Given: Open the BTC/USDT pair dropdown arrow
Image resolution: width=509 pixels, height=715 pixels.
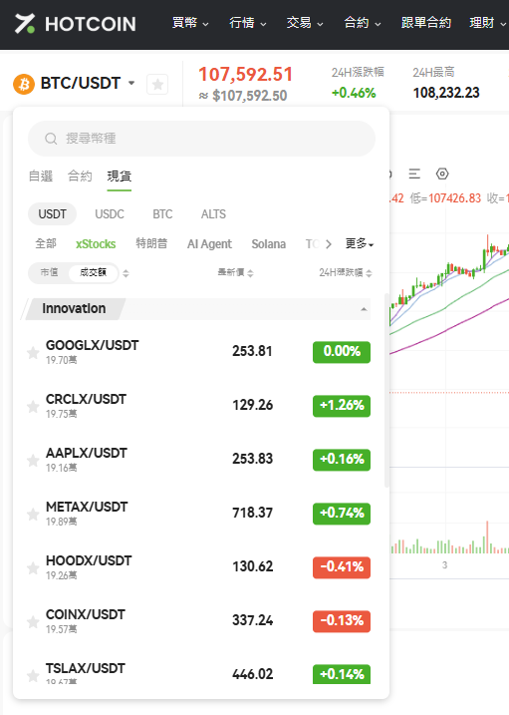Looking at the screenshot, I should click(x=131, y=83).
